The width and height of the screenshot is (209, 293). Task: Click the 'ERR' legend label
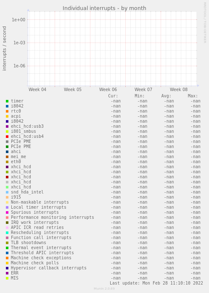[x=15, y=273]
